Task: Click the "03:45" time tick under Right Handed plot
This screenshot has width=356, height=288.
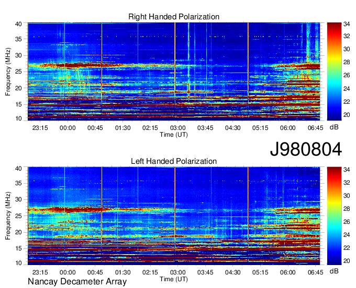Action: [205, 128]
